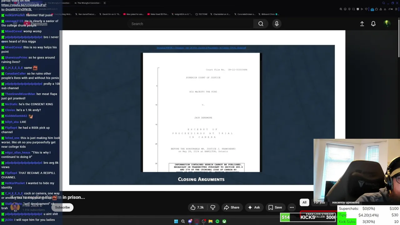Toggle the ad blocker shield icon
400x225 pixels.
pos(358,9)
